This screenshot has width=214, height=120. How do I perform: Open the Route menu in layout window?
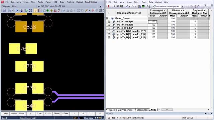coord(40,2)
